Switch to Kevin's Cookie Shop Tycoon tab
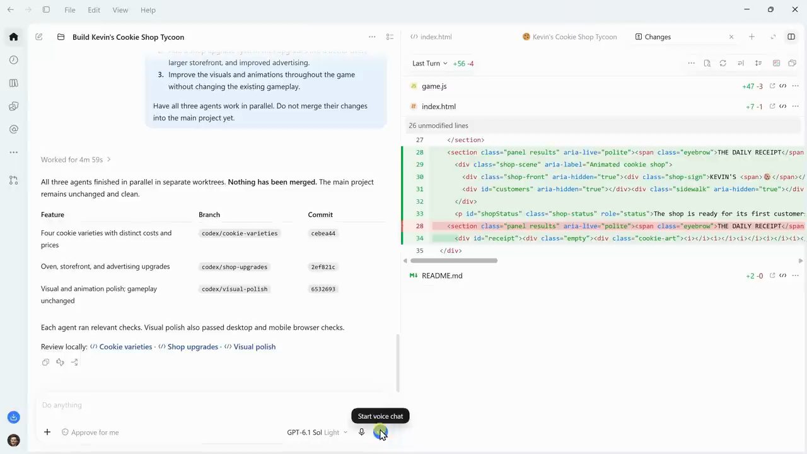 pyautogui.click(x=570, y=37)
